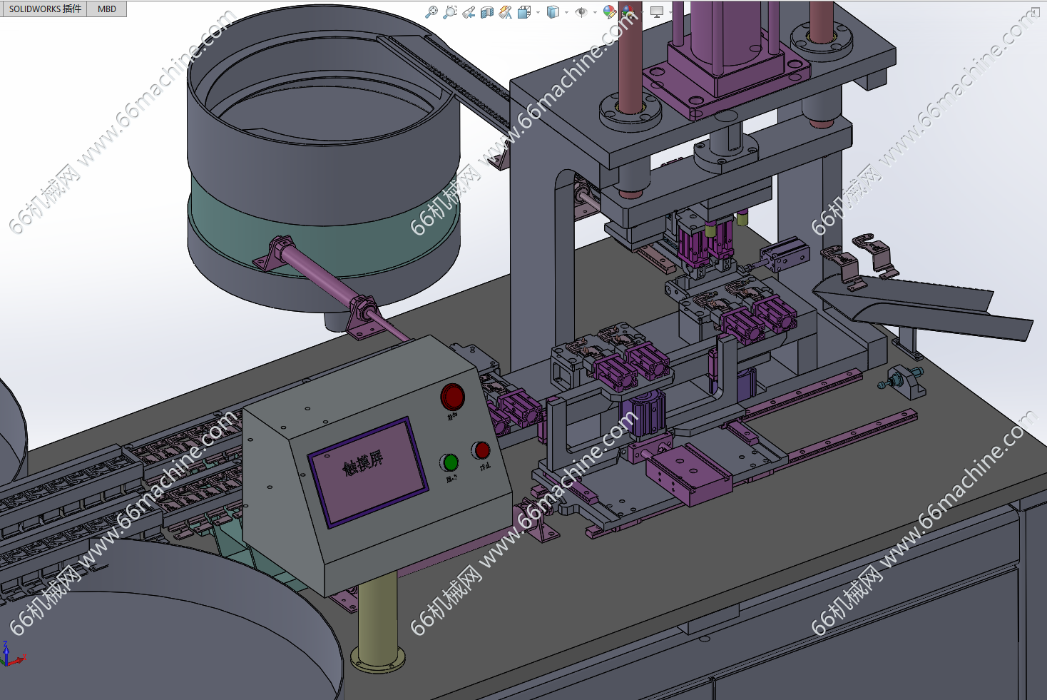Go back to the Previous View

pyautogui.click(x=469, y=11)
